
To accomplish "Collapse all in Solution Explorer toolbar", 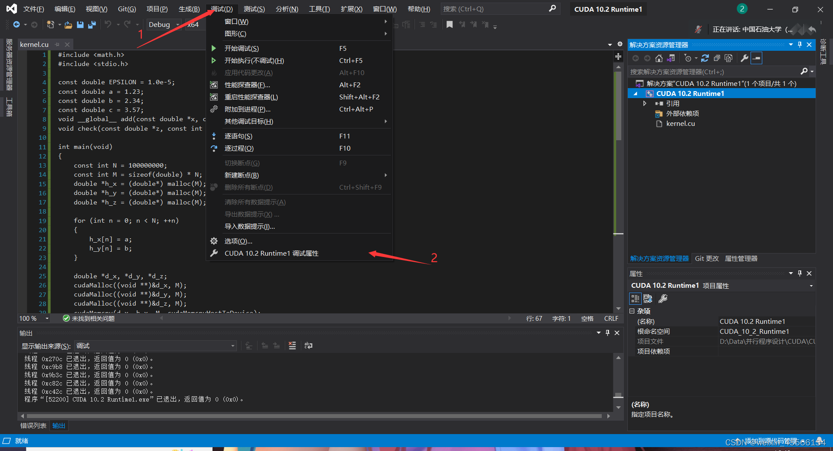I will point(717,58).
